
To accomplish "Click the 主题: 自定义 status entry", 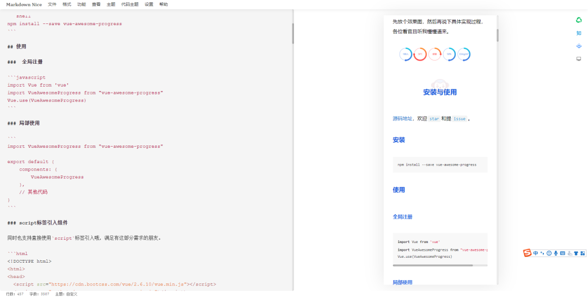I will click(66, 294).
